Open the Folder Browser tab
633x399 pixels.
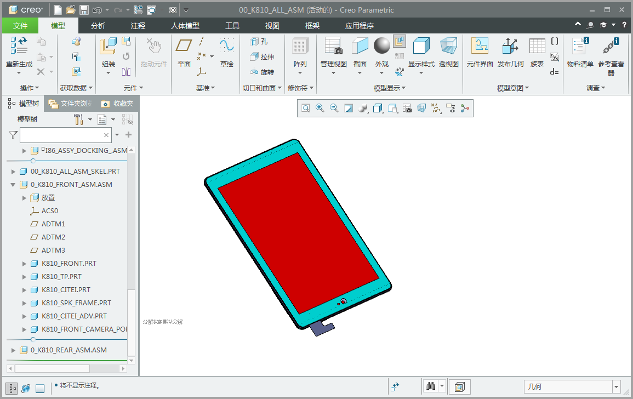71,104
